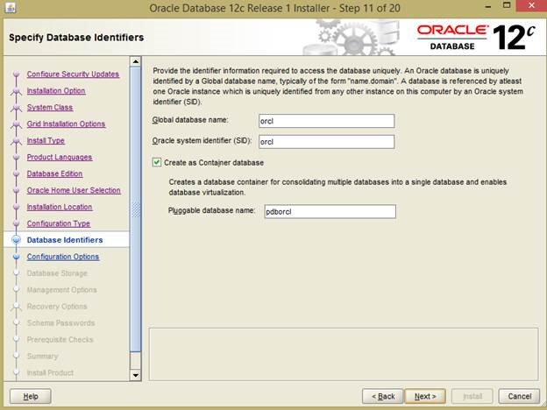Screen dimensions: 547x410
Task: Go Back to previous installer step
Action: pos(383,396)
